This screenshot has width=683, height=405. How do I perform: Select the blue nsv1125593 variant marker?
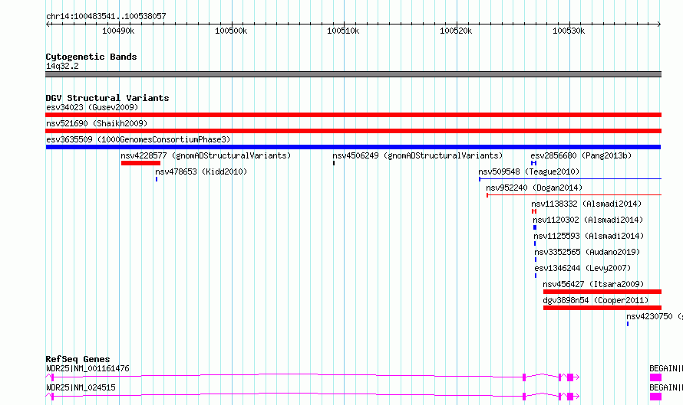(535, 243)
